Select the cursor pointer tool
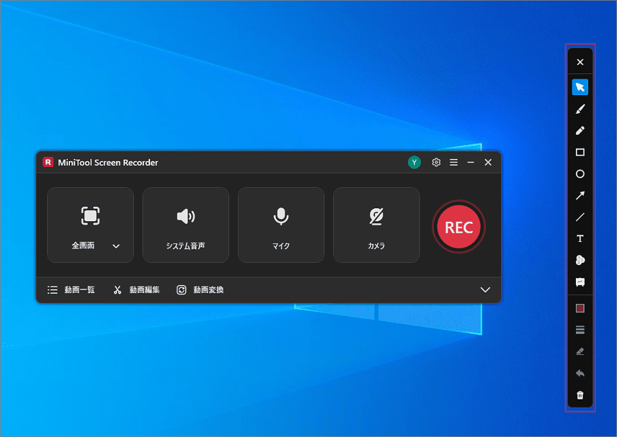Viewport: 617px width, 437px height. click(580, 87)
